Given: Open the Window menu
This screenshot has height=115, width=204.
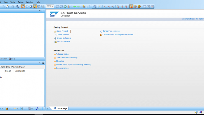Looking at the screenshot, I should [30, 2].
